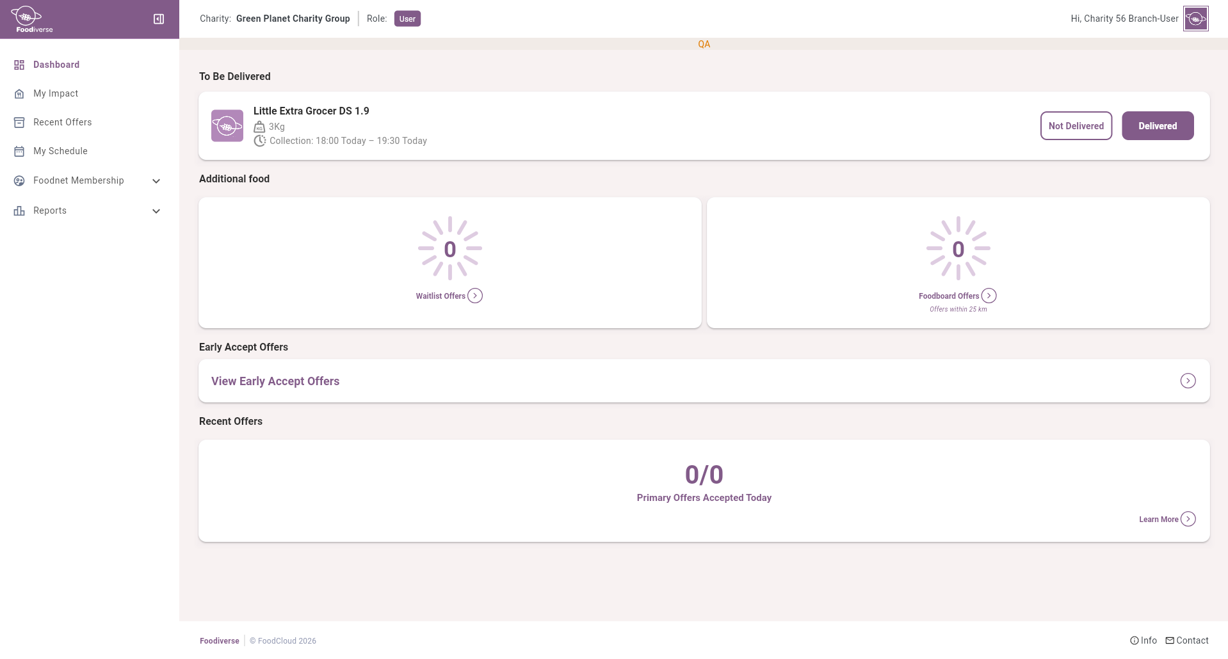Click the User role badge
The width and height of the screenshot is (1228, 659).
(x=407, y=19)
